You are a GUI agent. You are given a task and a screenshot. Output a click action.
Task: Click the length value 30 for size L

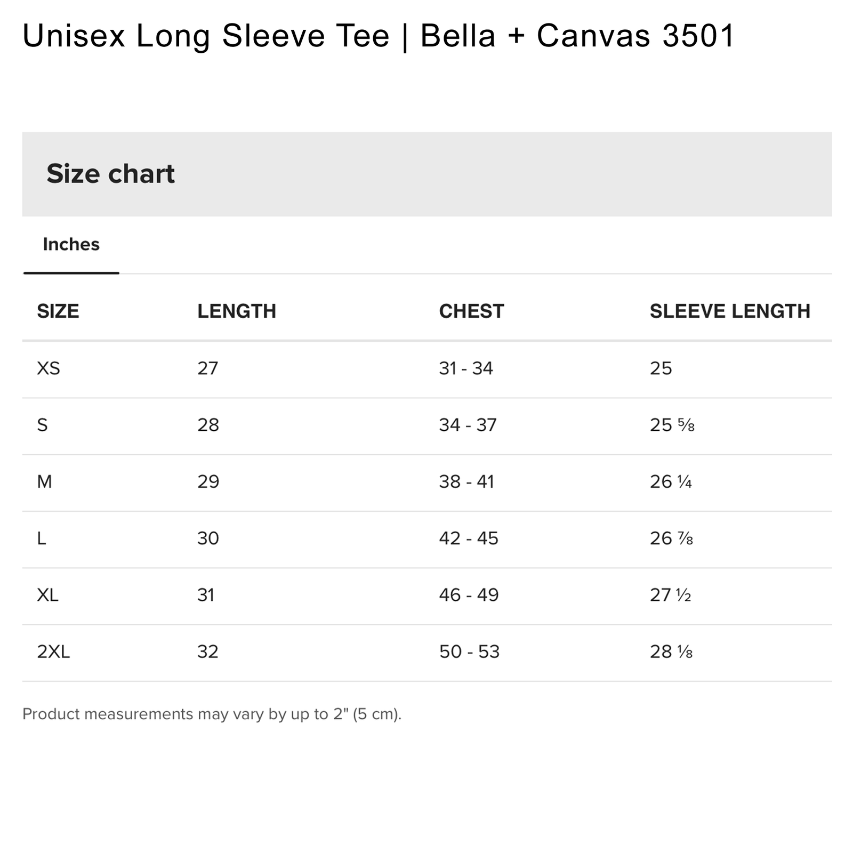pos(208,538)
